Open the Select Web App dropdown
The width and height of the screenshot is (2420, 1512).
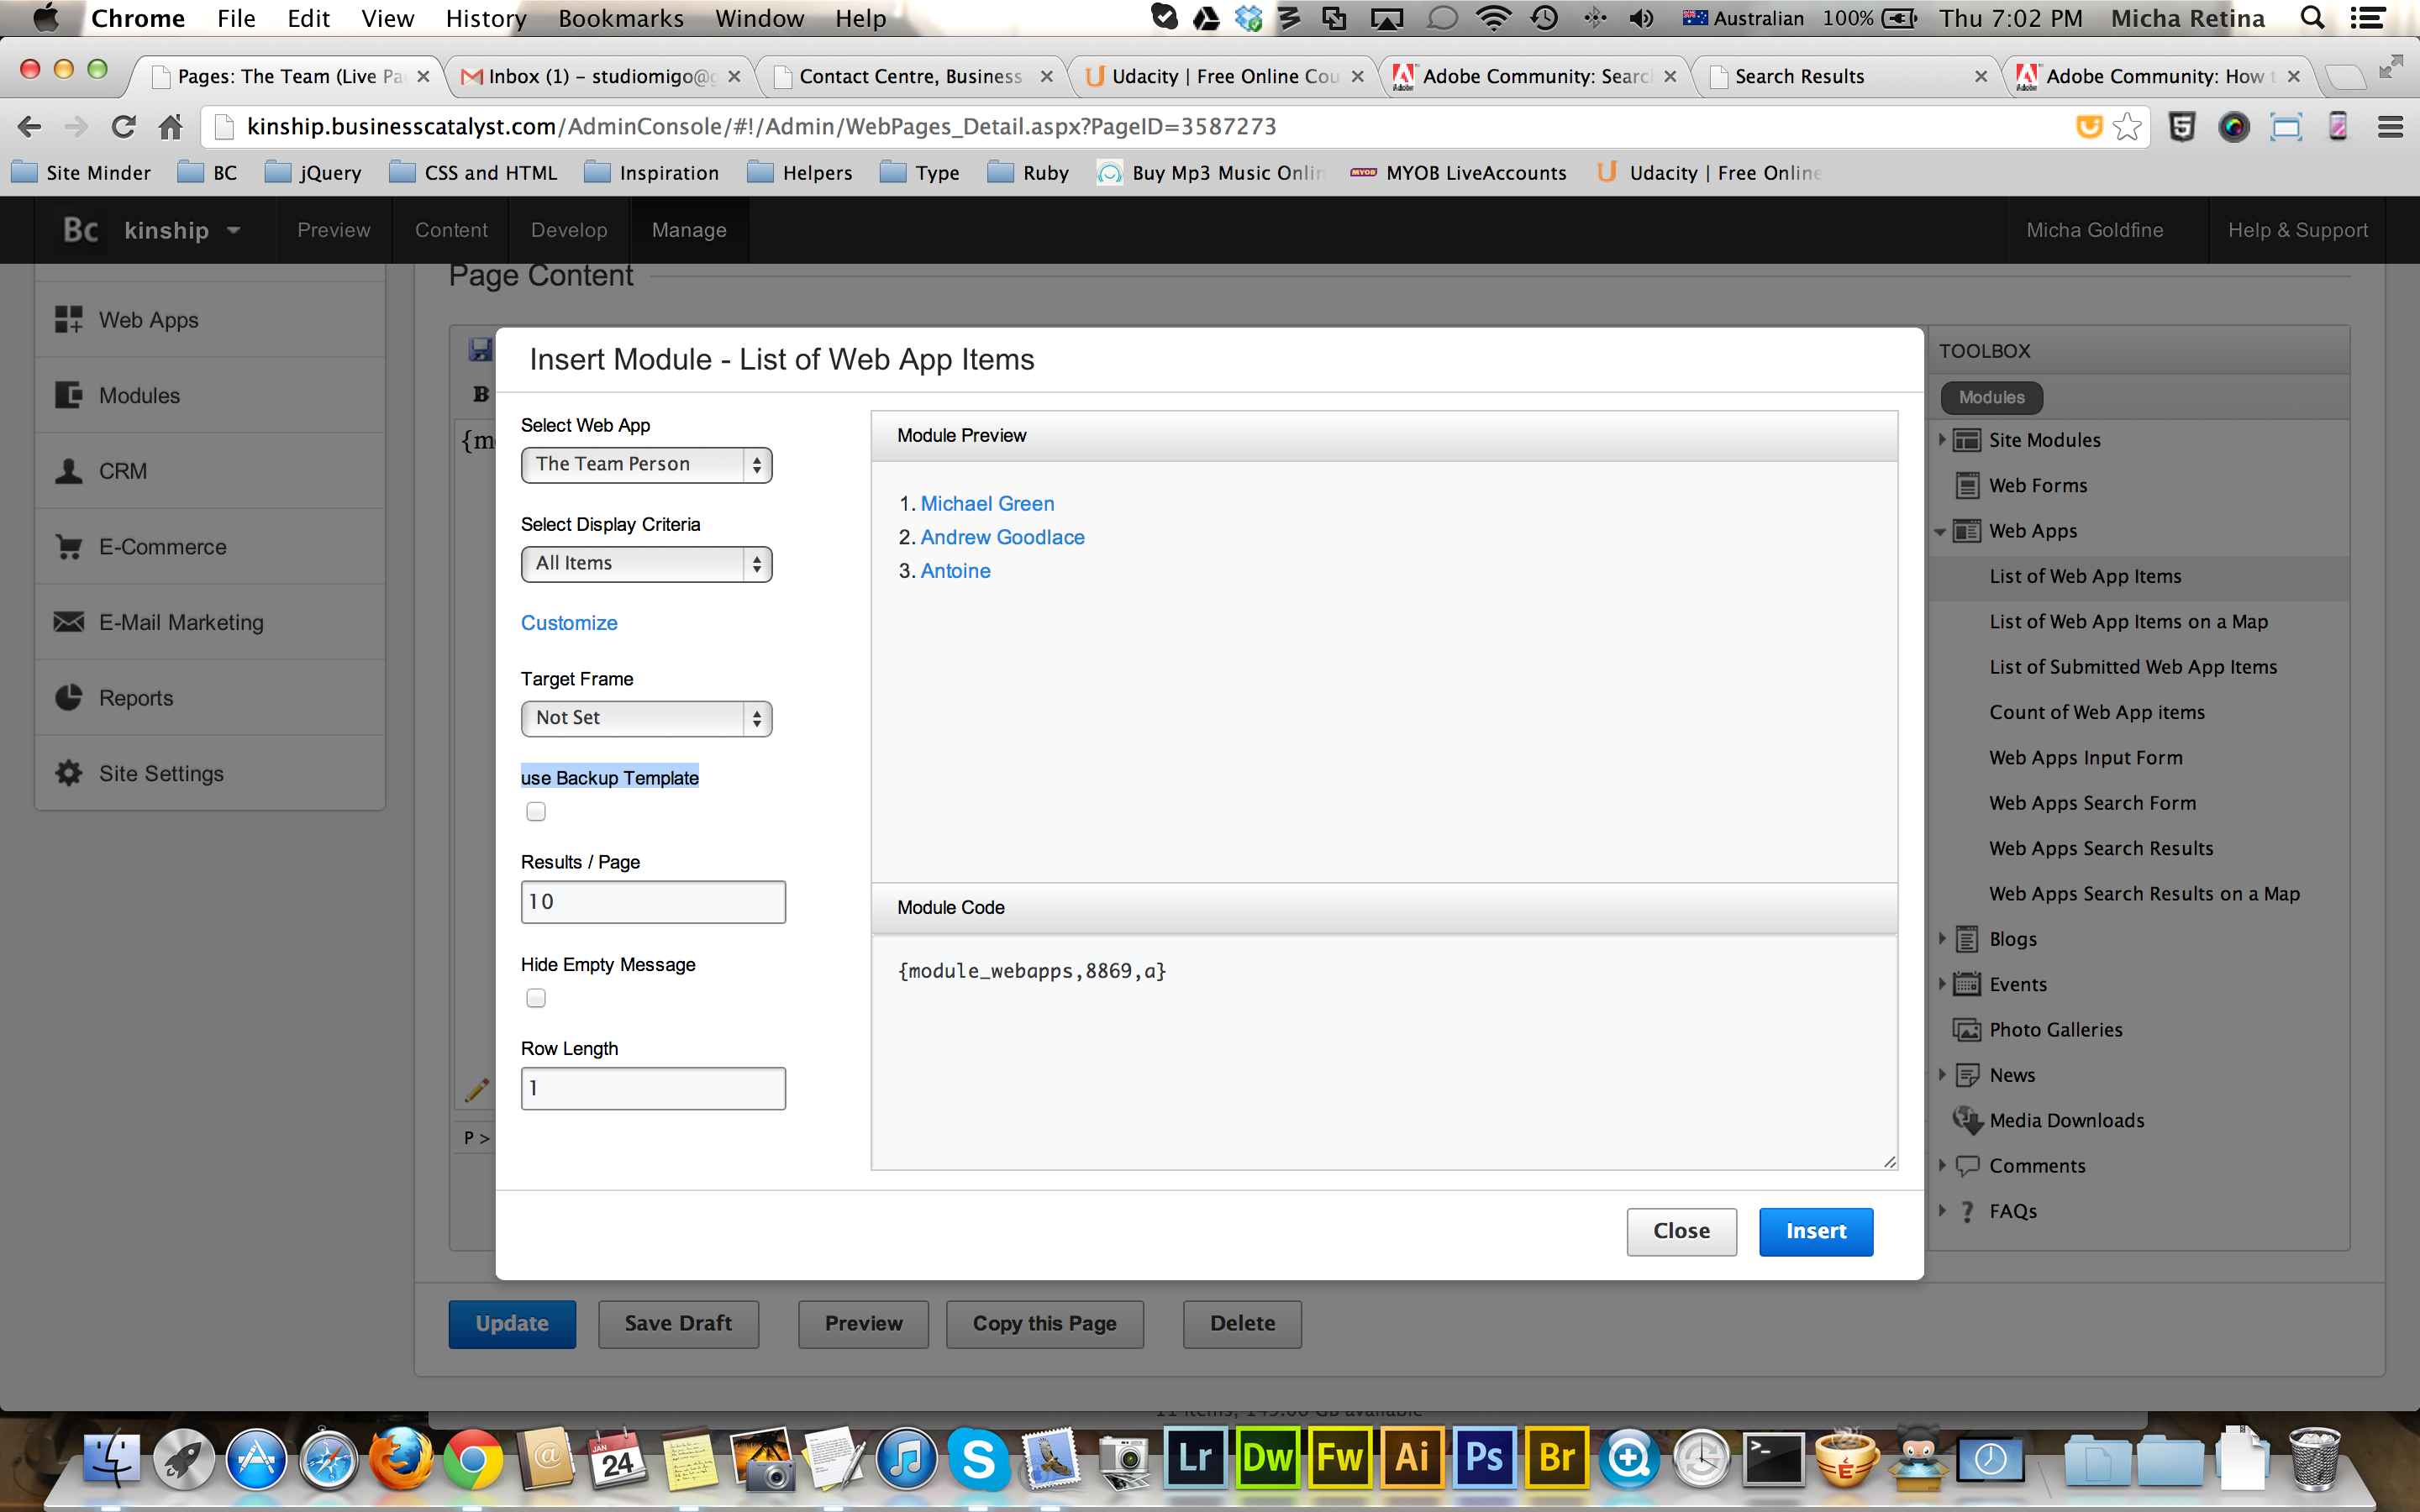coord(646,465)
